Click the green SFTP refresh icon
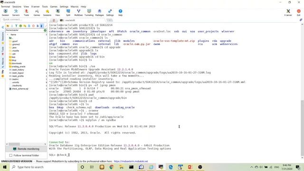The image size is (304, 171). click(20, 26)
